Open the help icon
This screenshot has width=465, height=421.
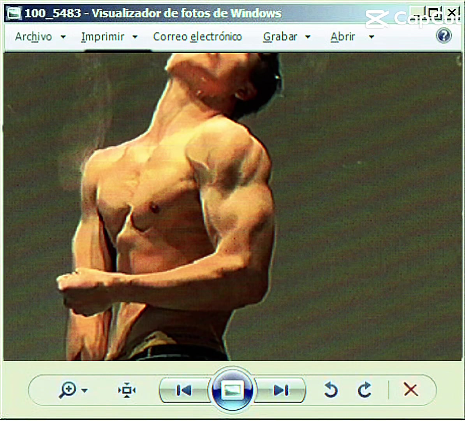pos(444,36)
